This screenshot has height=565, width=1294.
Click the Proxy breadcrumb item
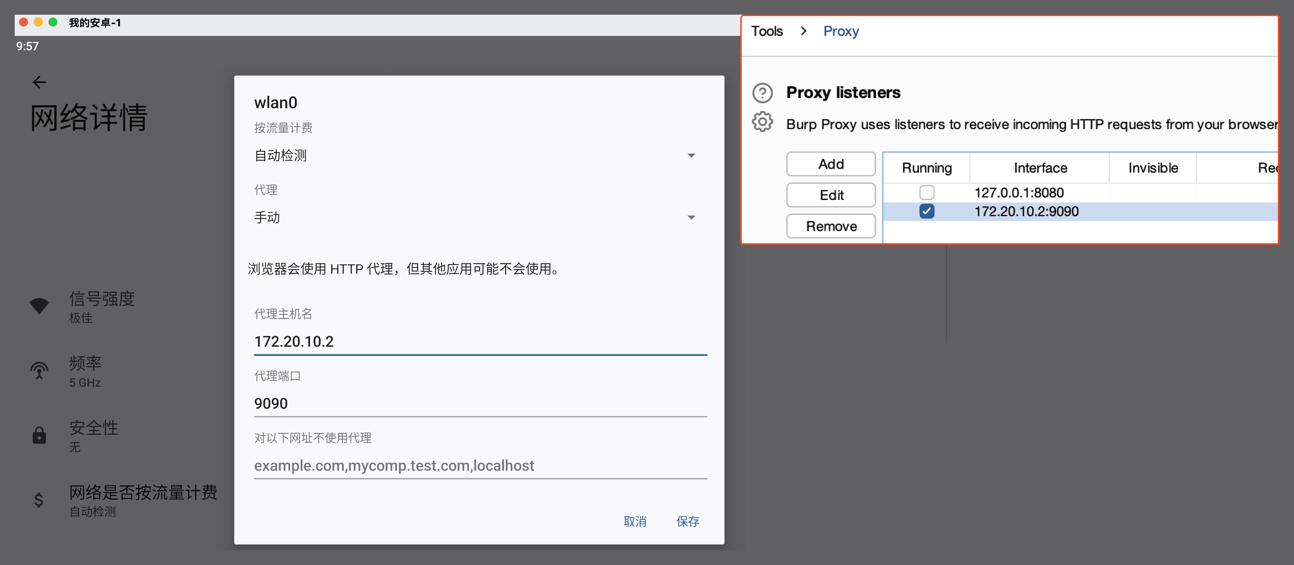tap(841, 31)
